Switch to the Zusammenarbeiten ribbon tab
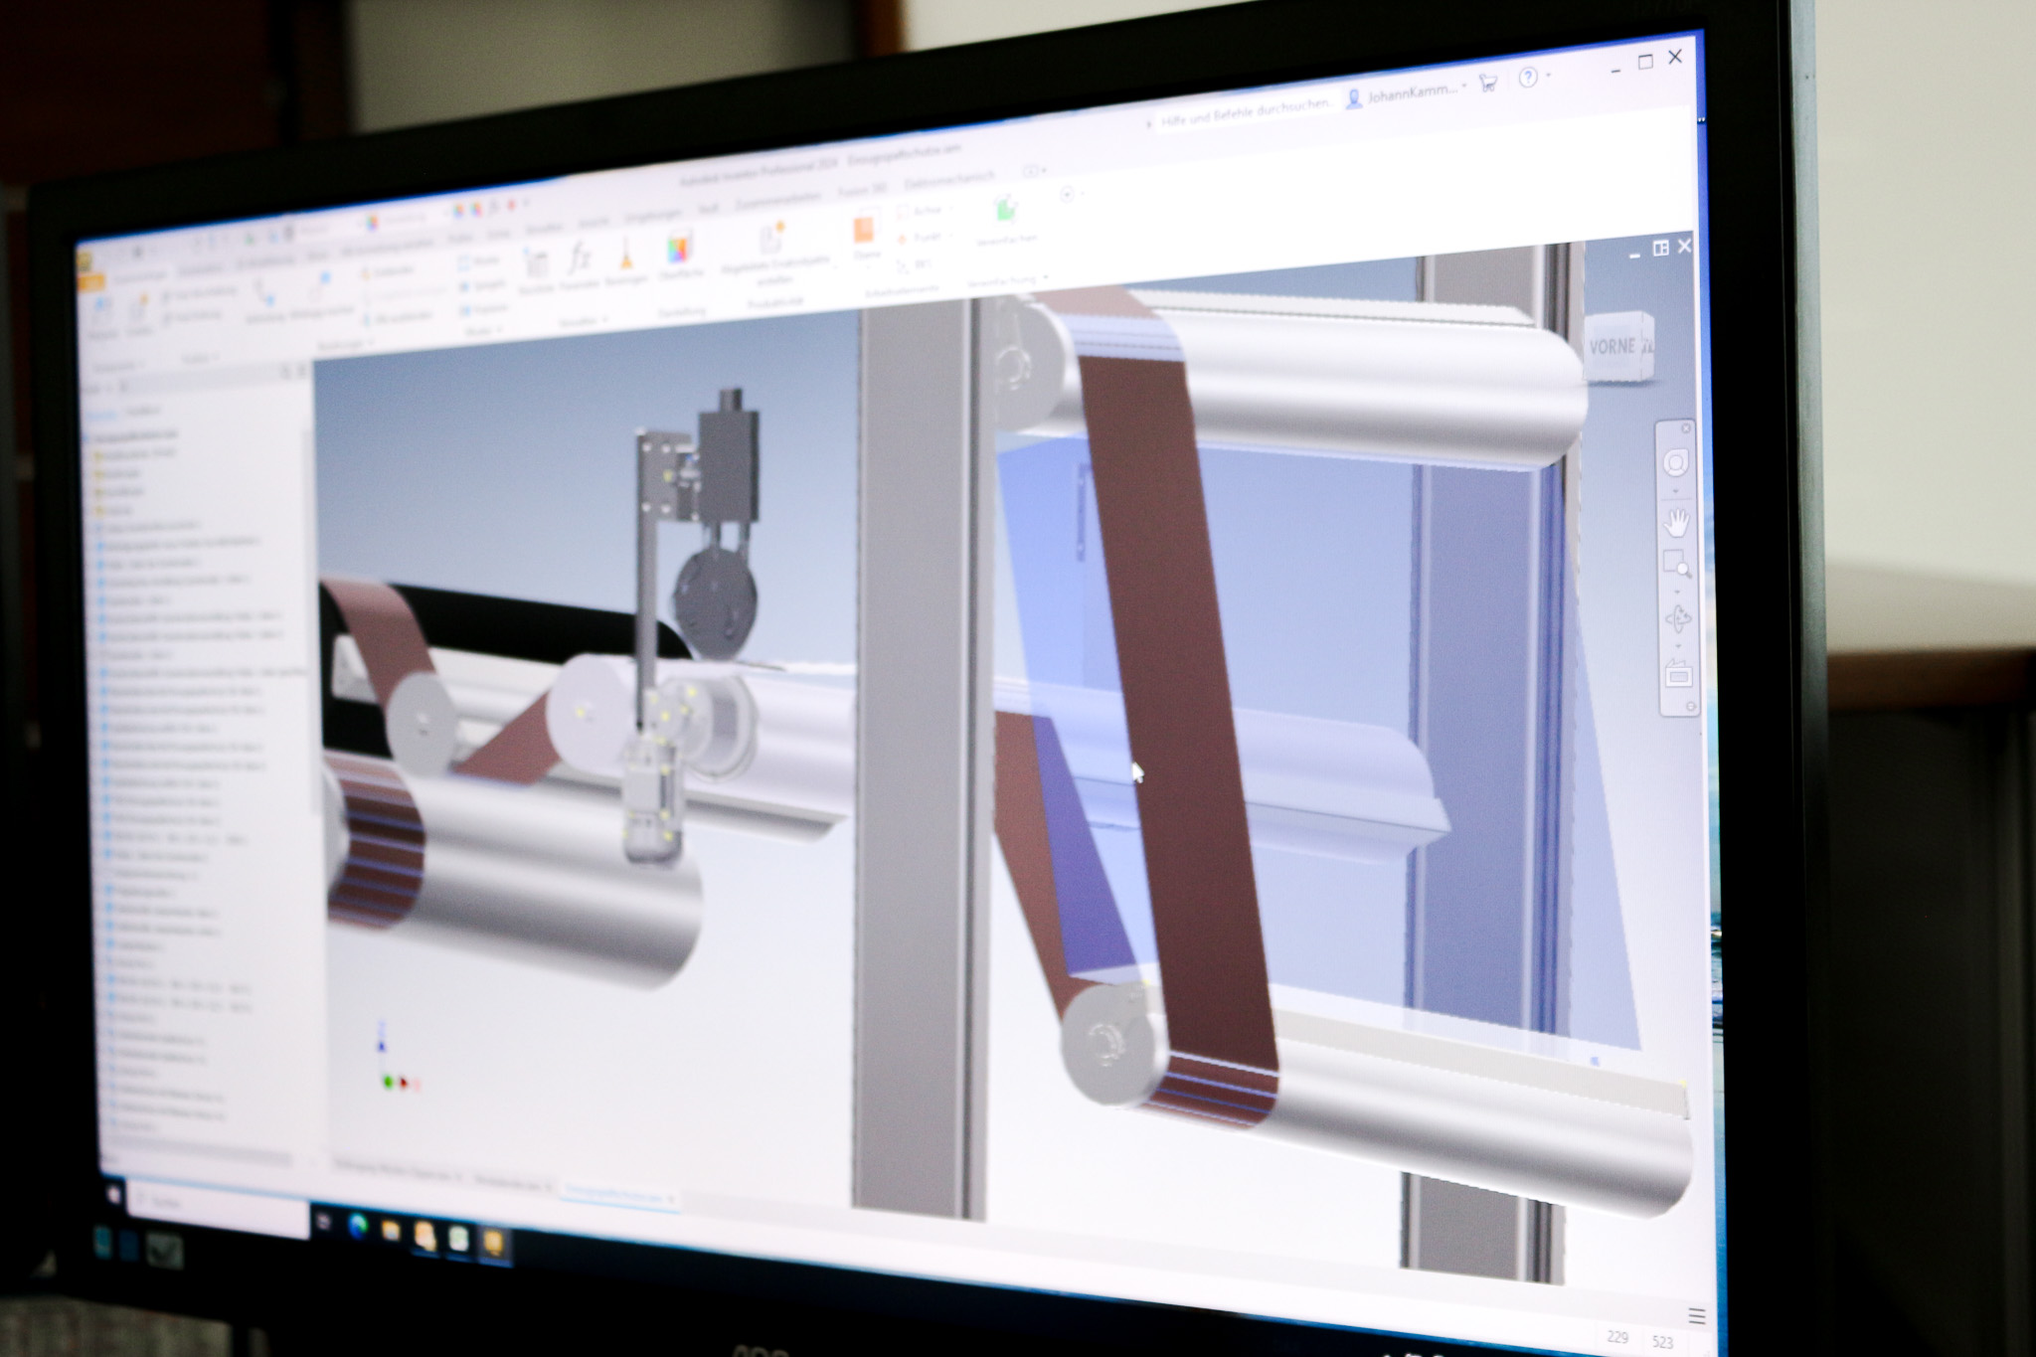 (778, 199)
